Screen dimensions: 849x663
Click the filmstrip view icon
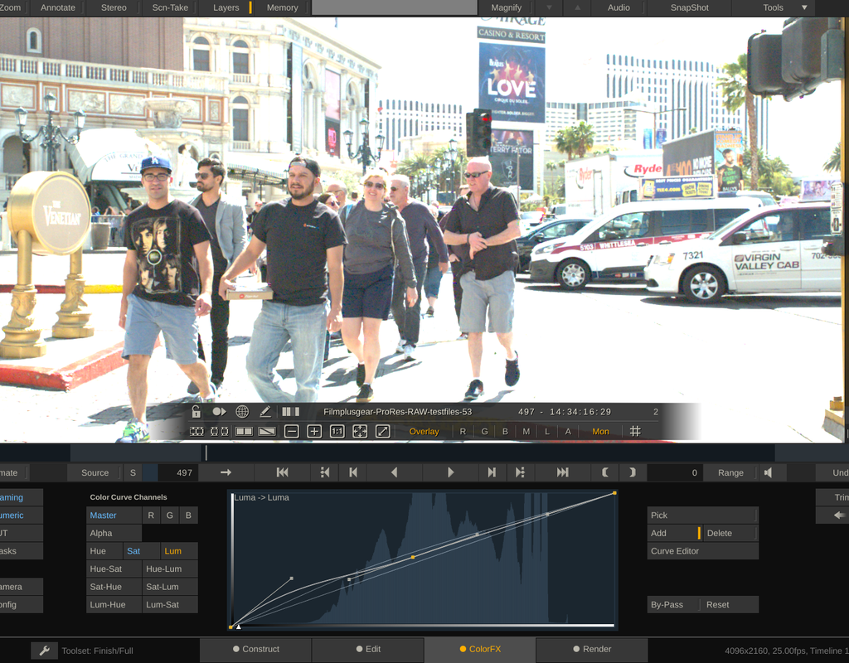point(196,431)
